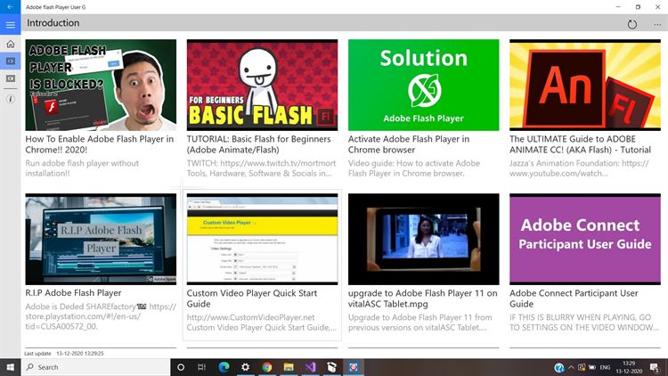Image resolution: width=668 pixels, height=376 pixels.
Task: Open title 'Activate Adobe Flash Player in Chrome browser'
Action: click(x=409, y=144)
